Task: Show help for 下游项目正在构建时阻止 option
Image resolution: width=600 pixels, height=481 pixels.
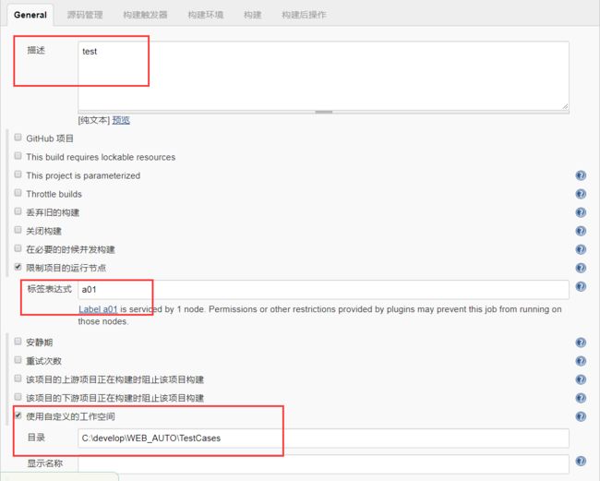Action: click(x=581, y=398)
